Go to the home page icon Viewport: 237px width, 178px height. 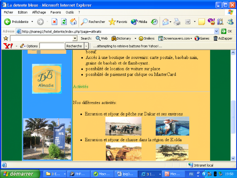(x=73, y=22)
